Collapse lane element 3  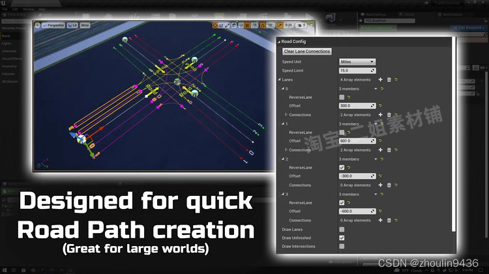pos(283,195)
